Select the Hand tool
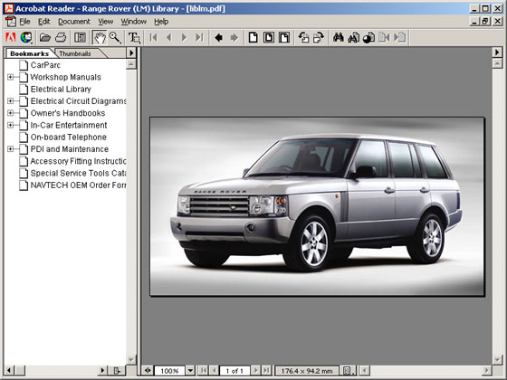Screen dimensions: 507x380 point(100,37)
